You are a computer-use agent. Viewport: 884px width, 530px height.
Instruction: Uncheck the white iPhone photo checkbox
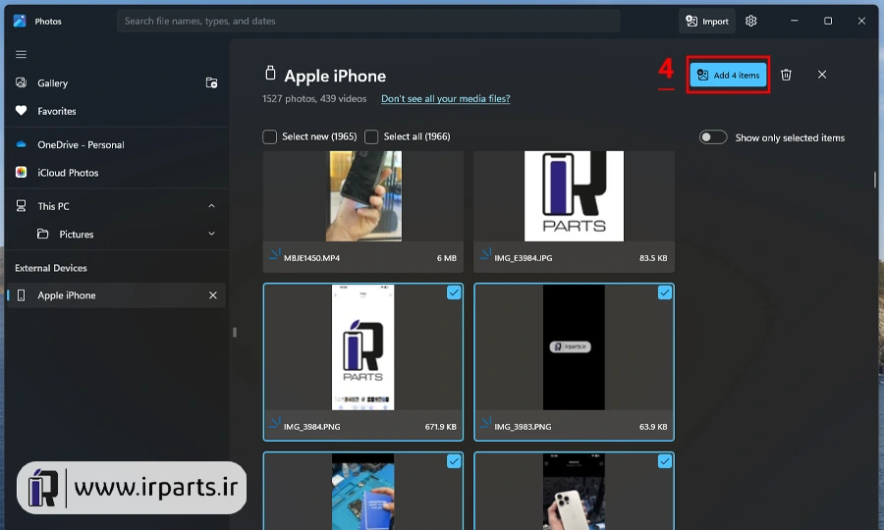665,461
